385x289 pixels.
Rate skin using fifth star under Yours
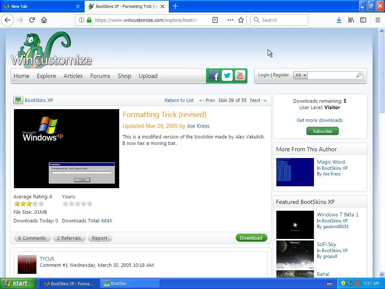(x=89, y=204)
